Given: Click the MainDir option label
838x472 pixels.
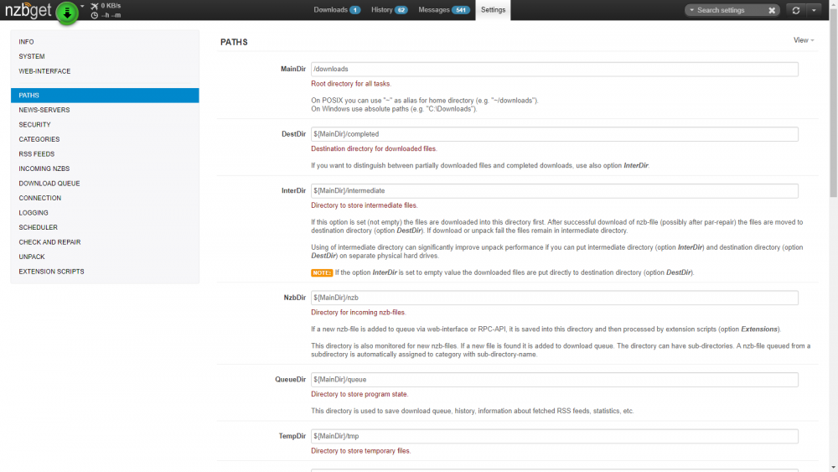Looking at the screenshot, I should tap(292, 69).
